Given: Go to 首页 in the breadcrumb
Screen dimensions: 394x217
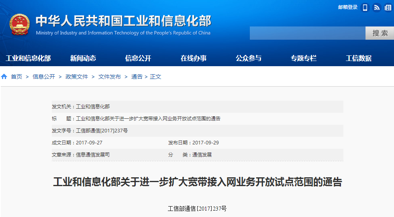Looking at the screenshot, I should 16,77.
